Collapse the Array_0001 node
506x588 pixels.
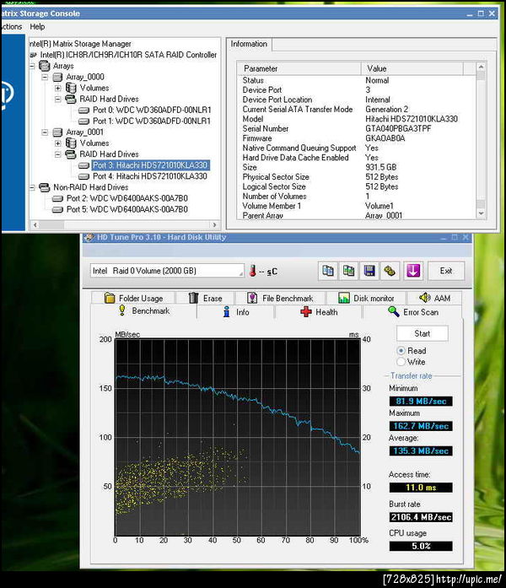tap(45, 132)
